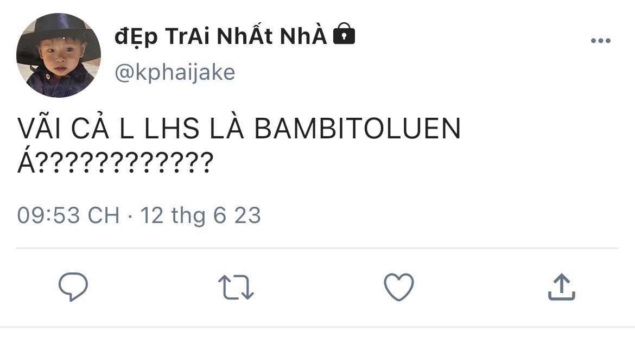The image size is (635, 337).
Task: Open the profile picture of the toddler in hat
Action: pos(58,55)
